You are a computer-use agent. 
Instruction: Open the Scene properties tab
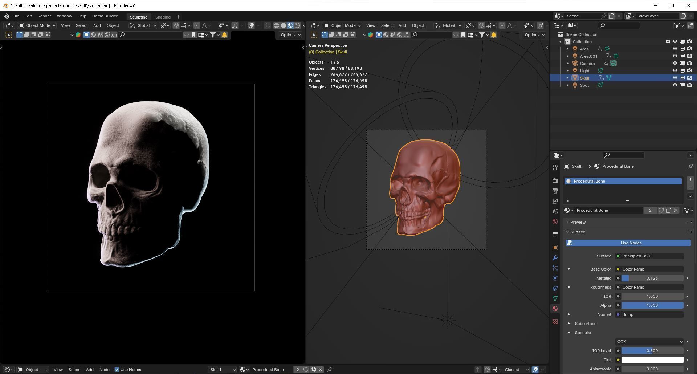(x=555, y=211)
